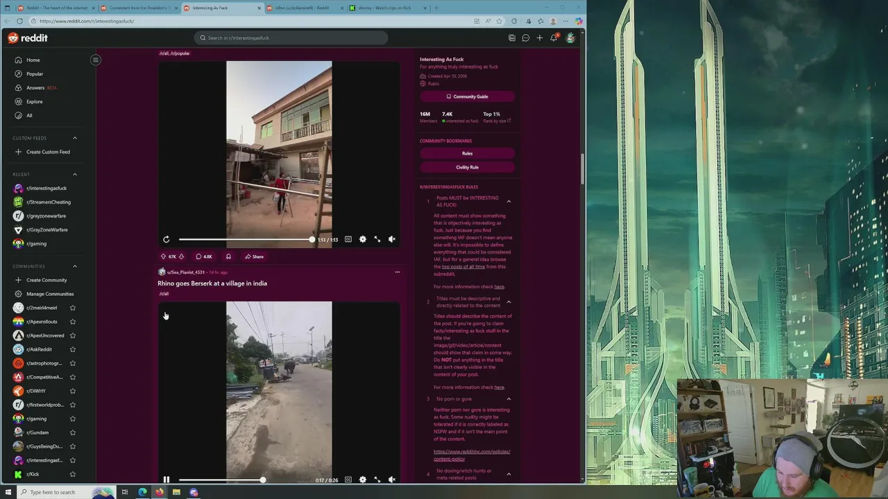Share the first post
Image resolution: width=888 pixels, height=499 pixels.
(x=254, y=256)
